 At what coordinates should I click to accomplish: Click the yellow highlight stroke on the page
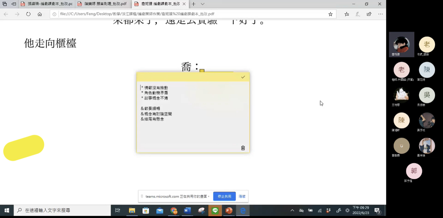pyautogui.click(x=24, y=148)
